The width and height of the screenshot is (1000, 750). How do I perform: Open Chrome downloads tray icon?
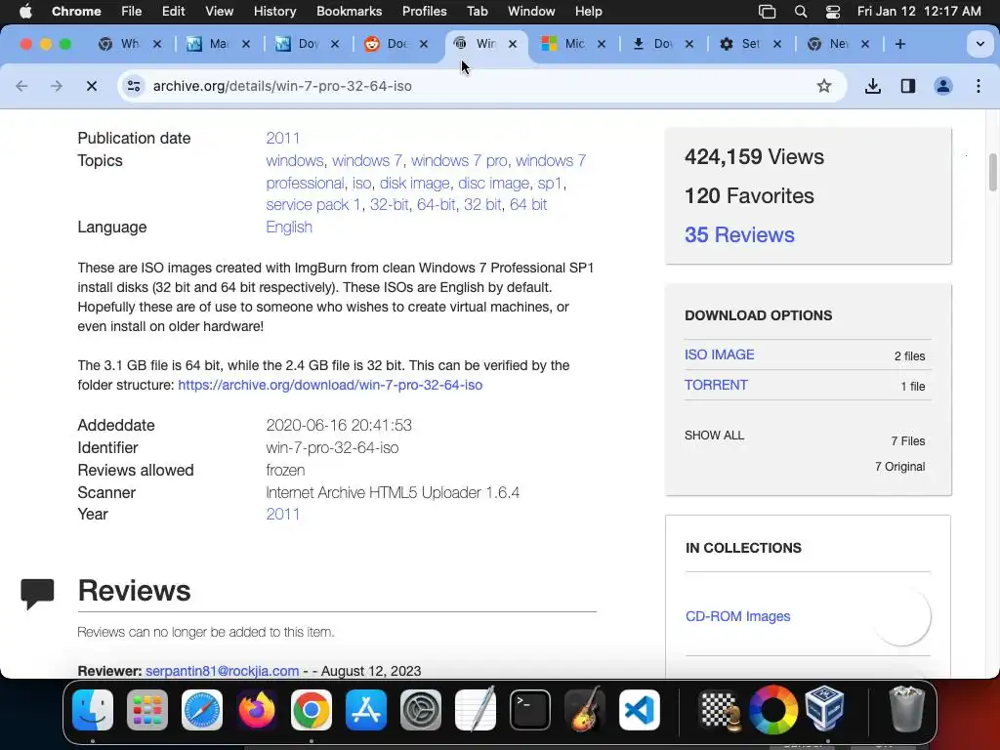tap(872, 86)
